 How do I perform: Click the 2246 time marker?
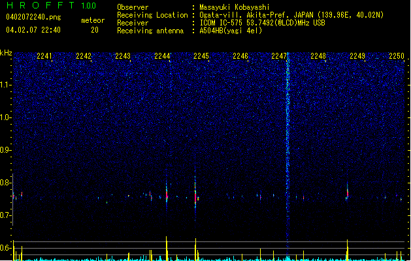(x=240, y=56)
